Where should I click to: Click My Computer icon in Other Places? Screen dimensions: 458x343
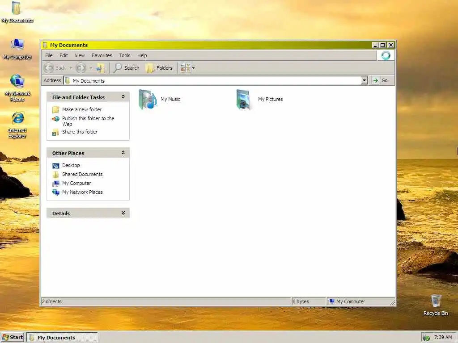pos(56,184)
